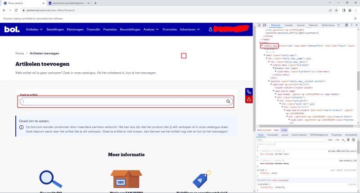This screenshot has height=193, width=360.
Task: Open Financiën in the navigation bar
Action: 93,29
